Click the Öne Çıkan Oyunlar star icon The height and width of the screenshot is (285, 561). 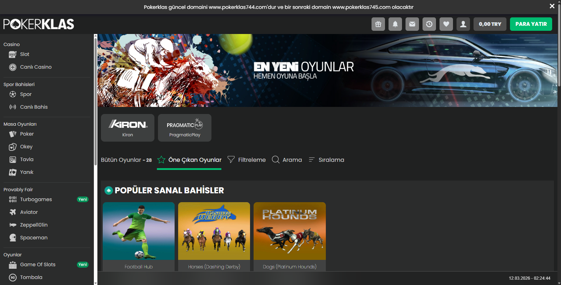tap(161, 160)
